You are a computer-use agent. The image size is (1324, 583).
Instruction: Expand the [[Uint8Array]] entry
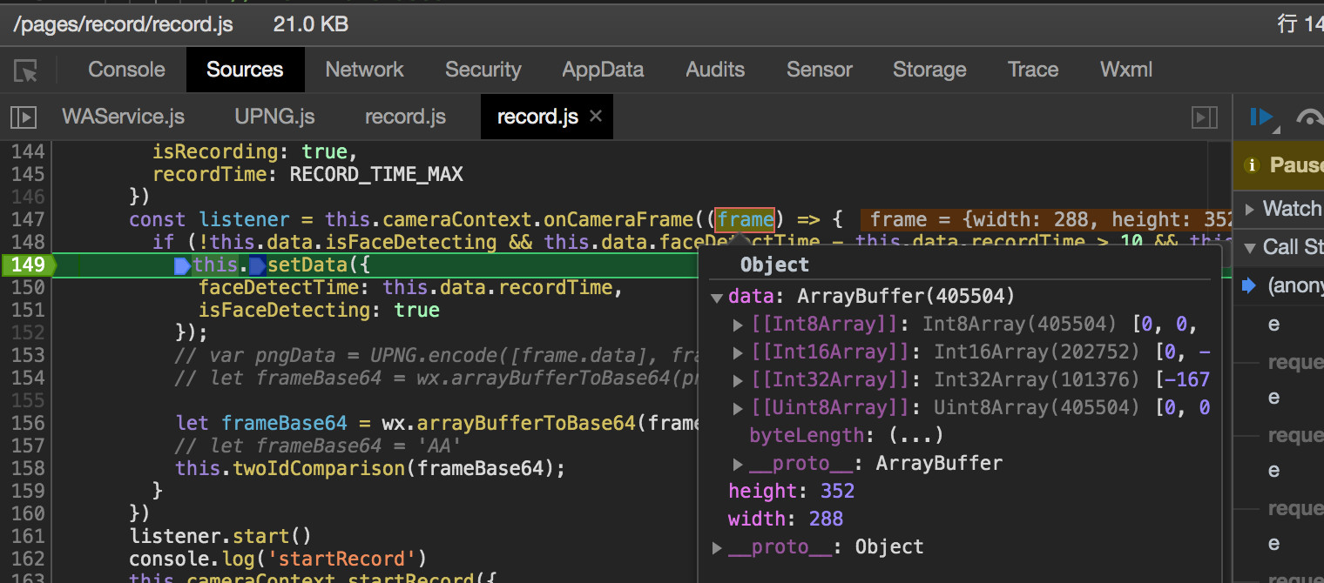(739, 408)
